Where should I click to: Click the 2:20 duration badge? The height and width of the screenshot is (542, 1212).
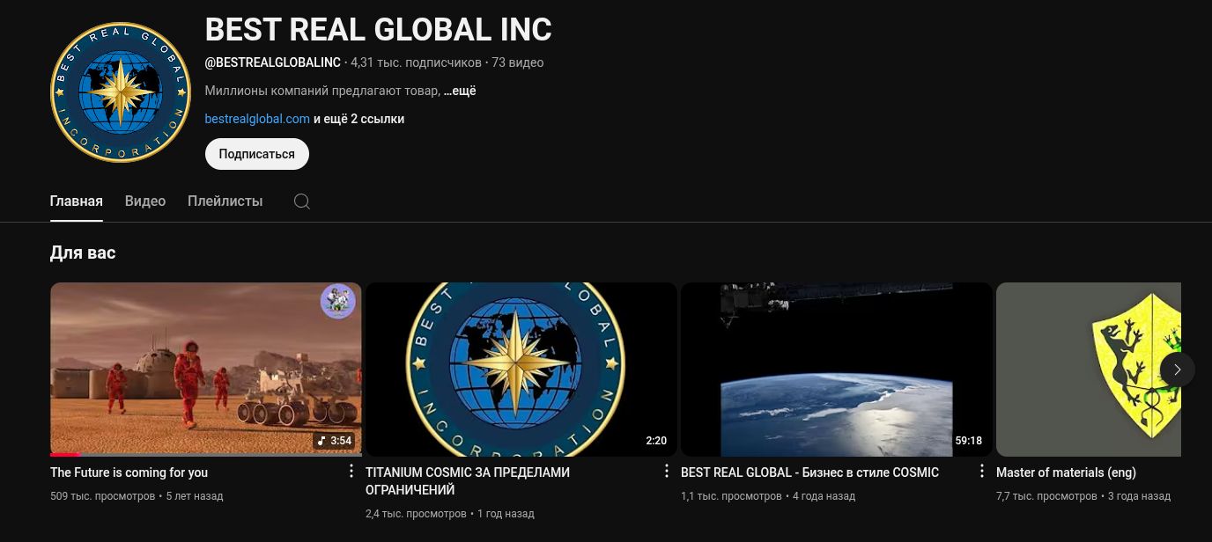pyautogui.click(x=656, y=441)
